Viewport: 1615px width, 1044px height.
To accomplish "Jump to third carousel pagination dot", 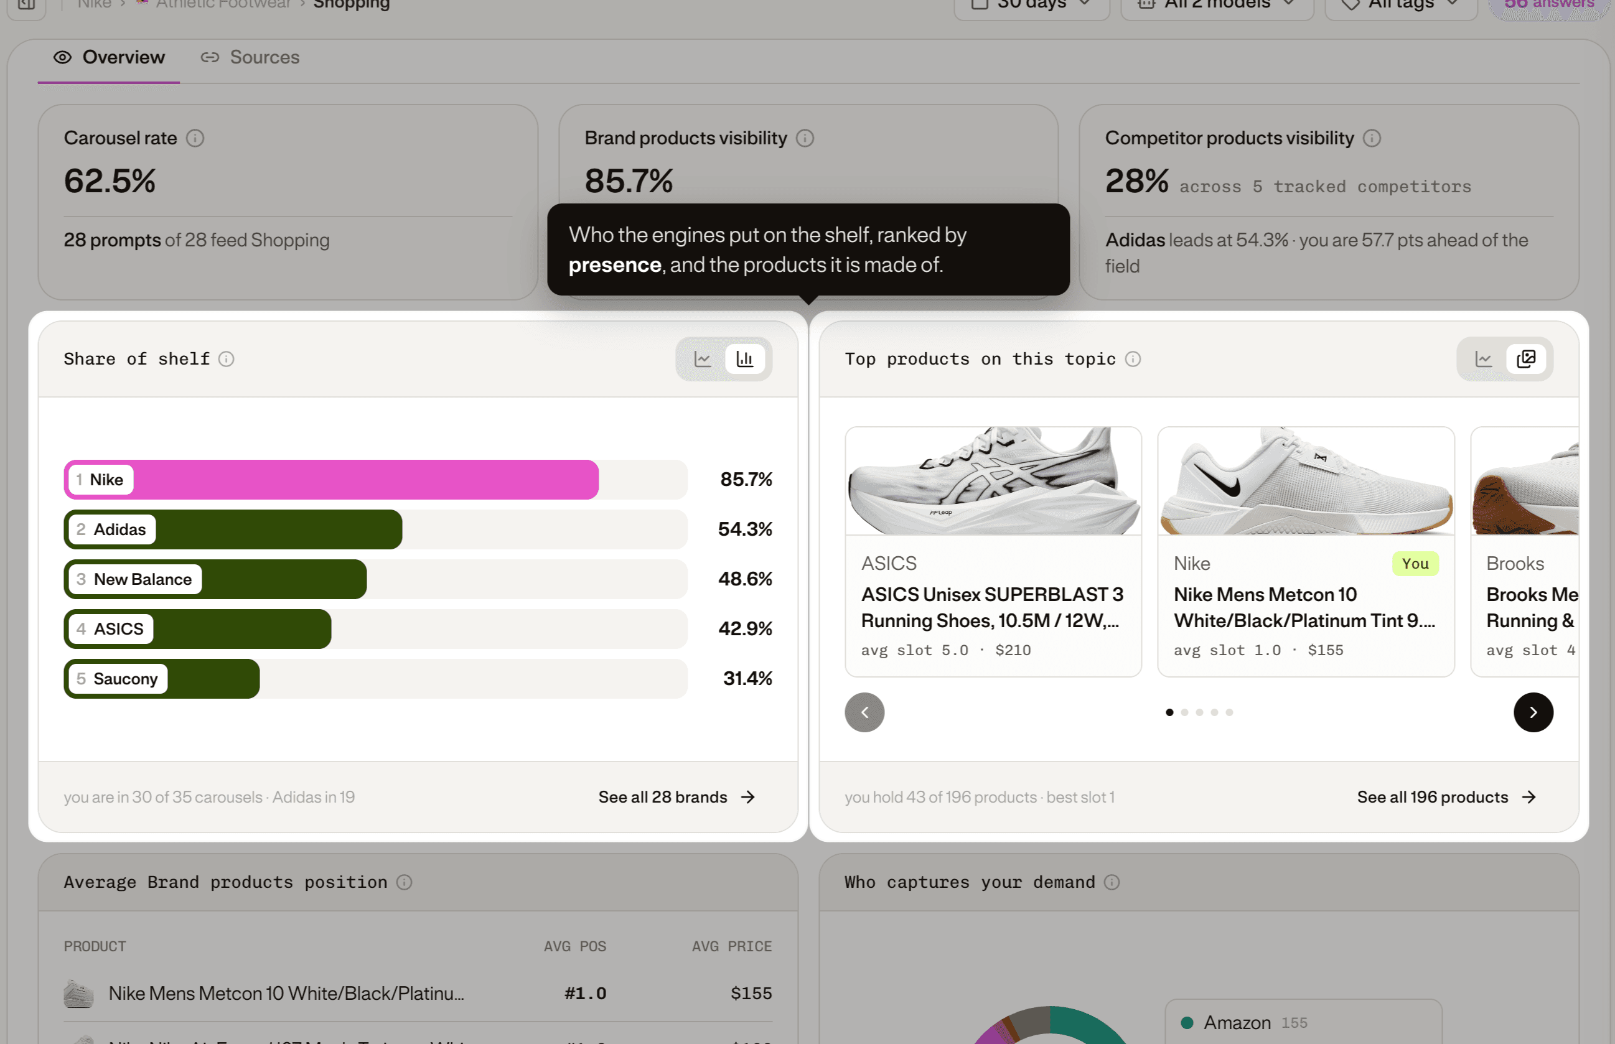I will coord(1199,712).
